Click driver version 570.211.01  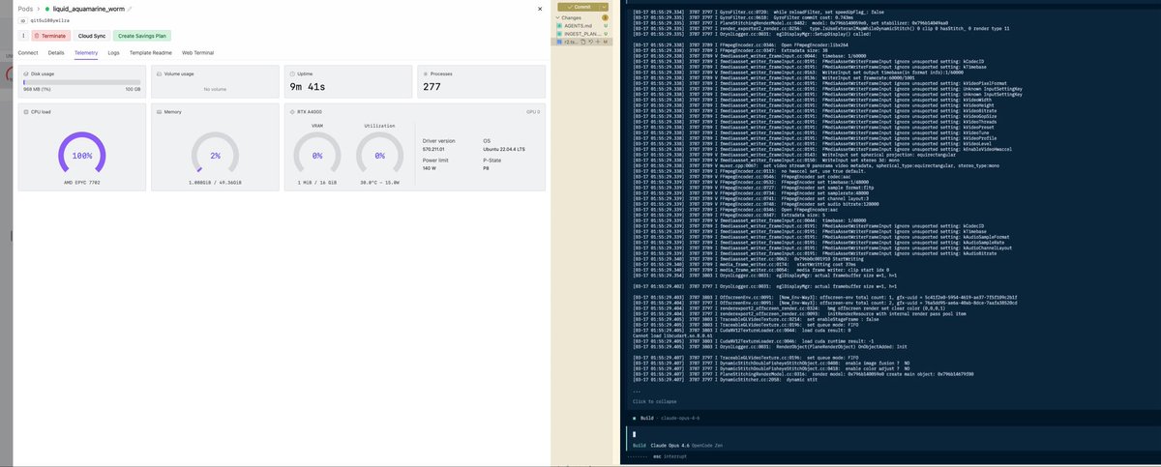coord(432,150)
